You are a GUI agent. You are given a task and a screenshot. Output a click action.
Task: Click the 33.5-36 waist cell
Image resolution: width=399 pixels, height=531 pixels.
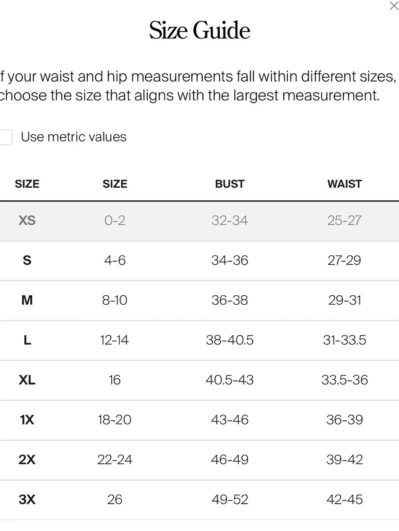coord(345,380)
